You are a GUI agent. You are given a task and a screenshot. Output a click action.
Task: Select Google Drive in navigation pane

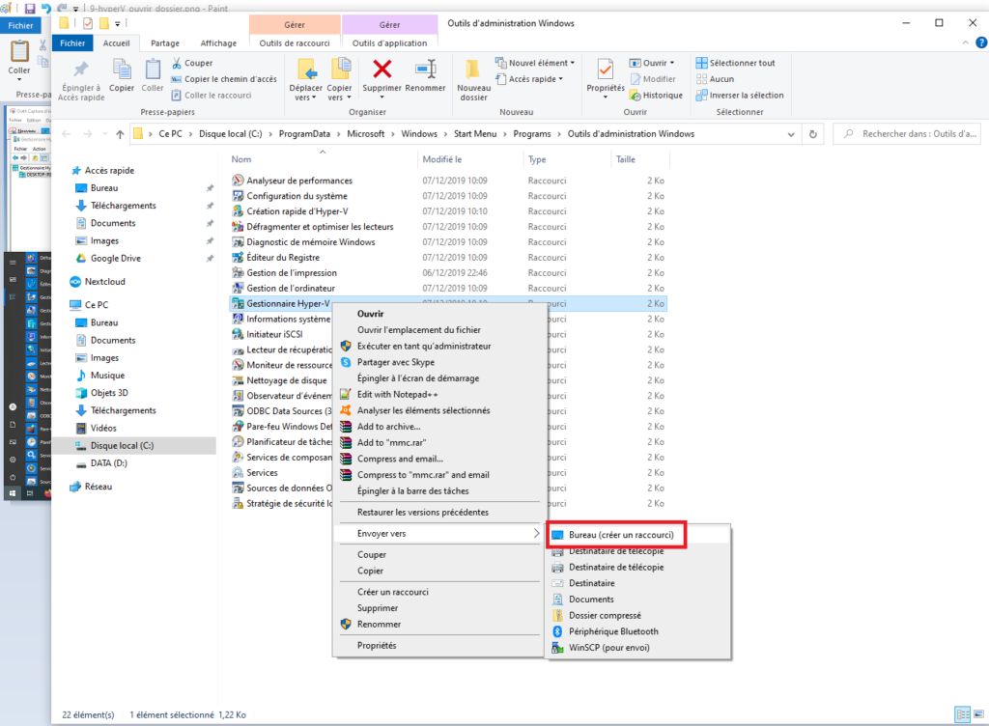116,259
